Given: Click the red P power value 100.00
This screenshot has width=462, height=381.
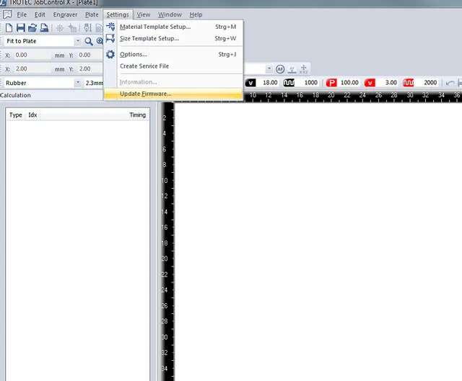Looking at the screenshot, I should tap(349, 83).
